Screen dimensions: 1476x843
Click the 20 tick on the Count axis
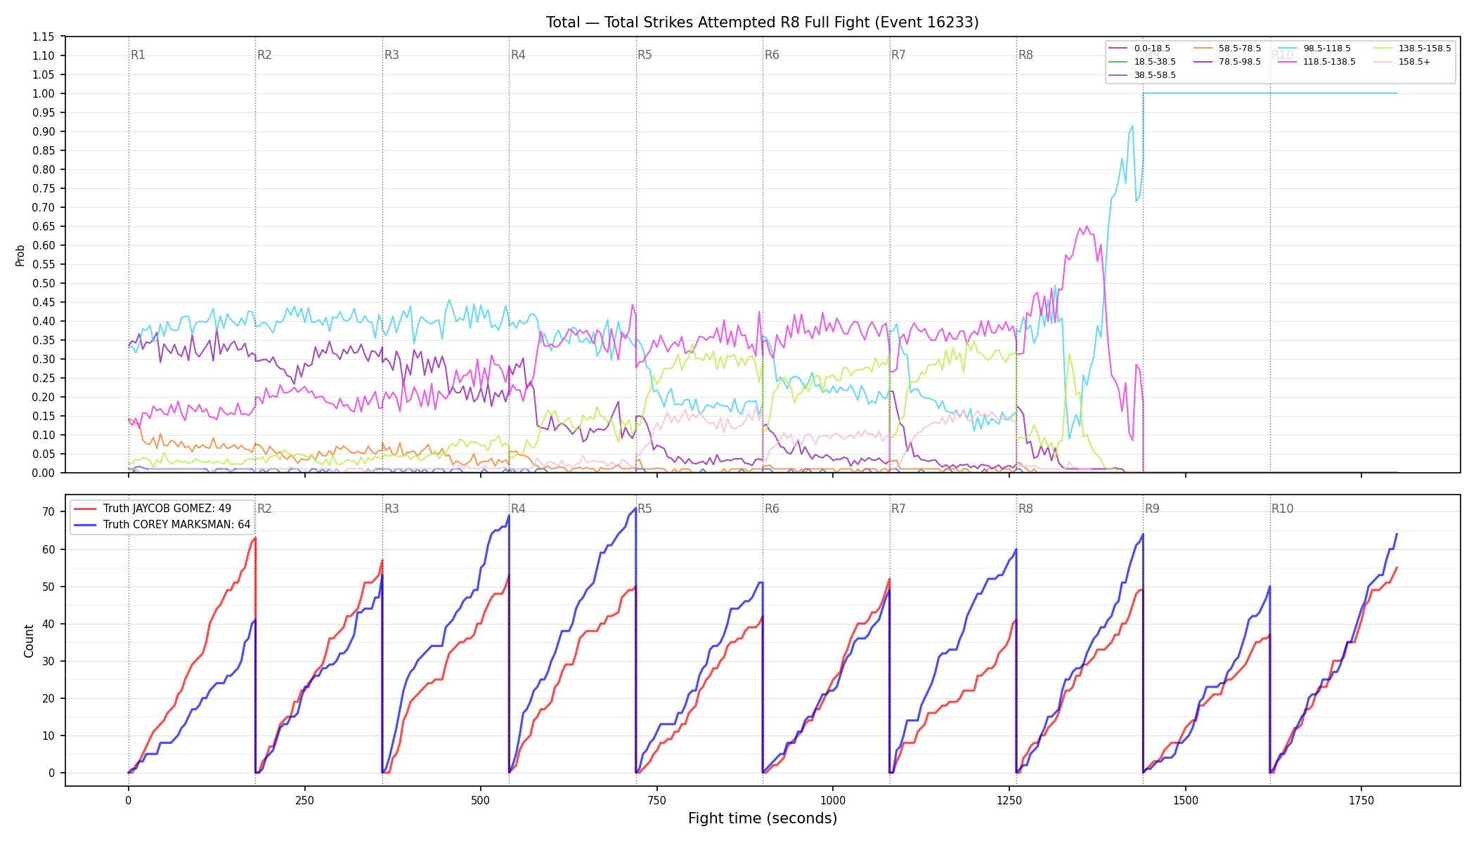48,698
